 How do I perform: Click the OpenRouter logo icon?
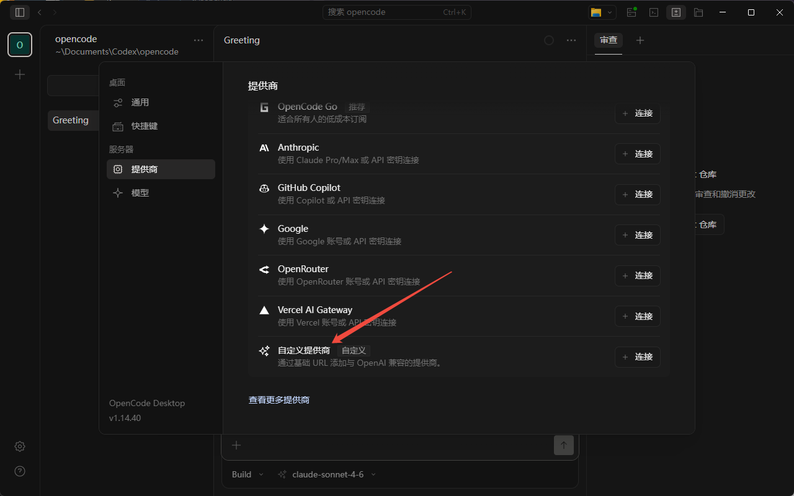tap(264, 269)
